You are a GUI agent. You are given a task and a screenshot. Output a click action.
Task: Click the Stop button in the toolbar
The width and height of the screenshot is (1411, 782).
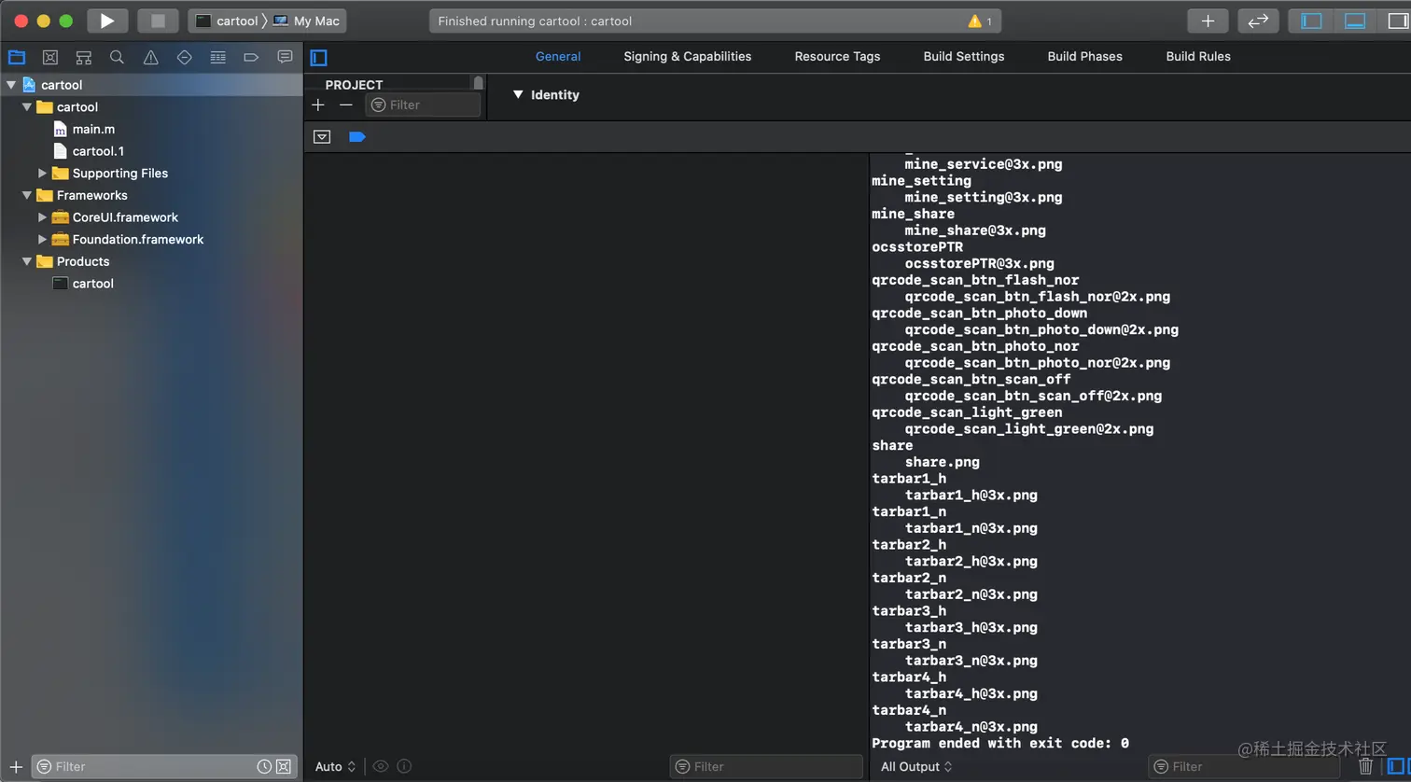pos(158,21)
